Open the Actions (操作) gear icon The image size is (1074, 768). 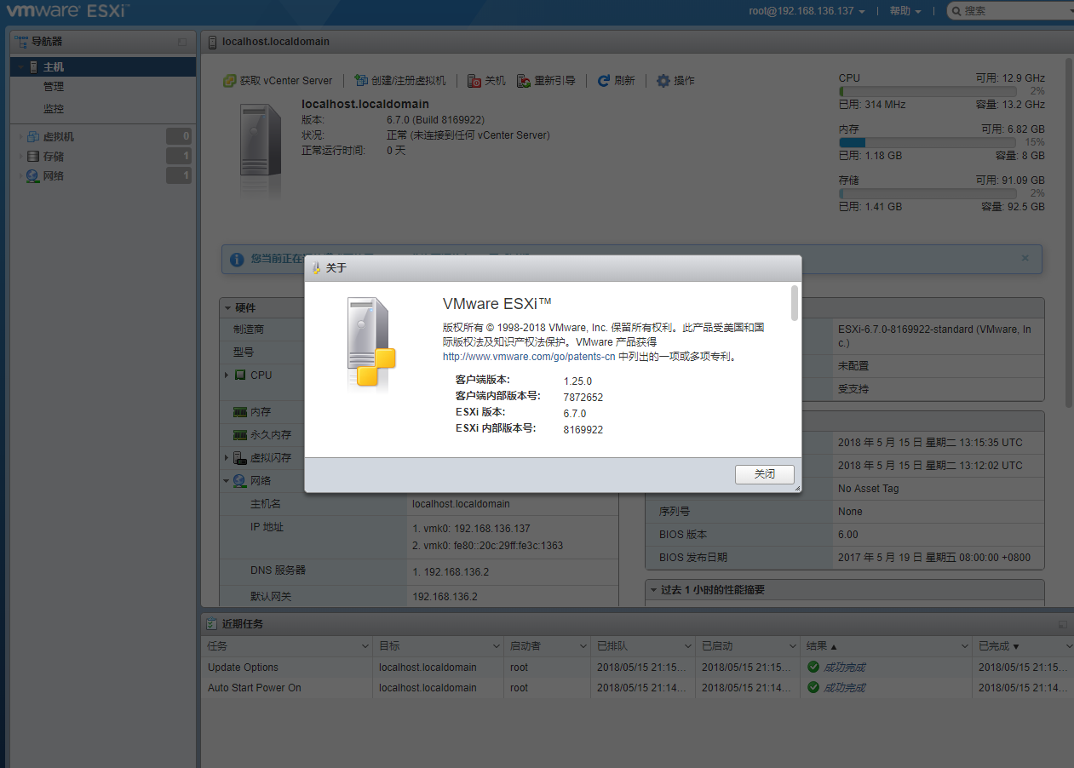663,81
